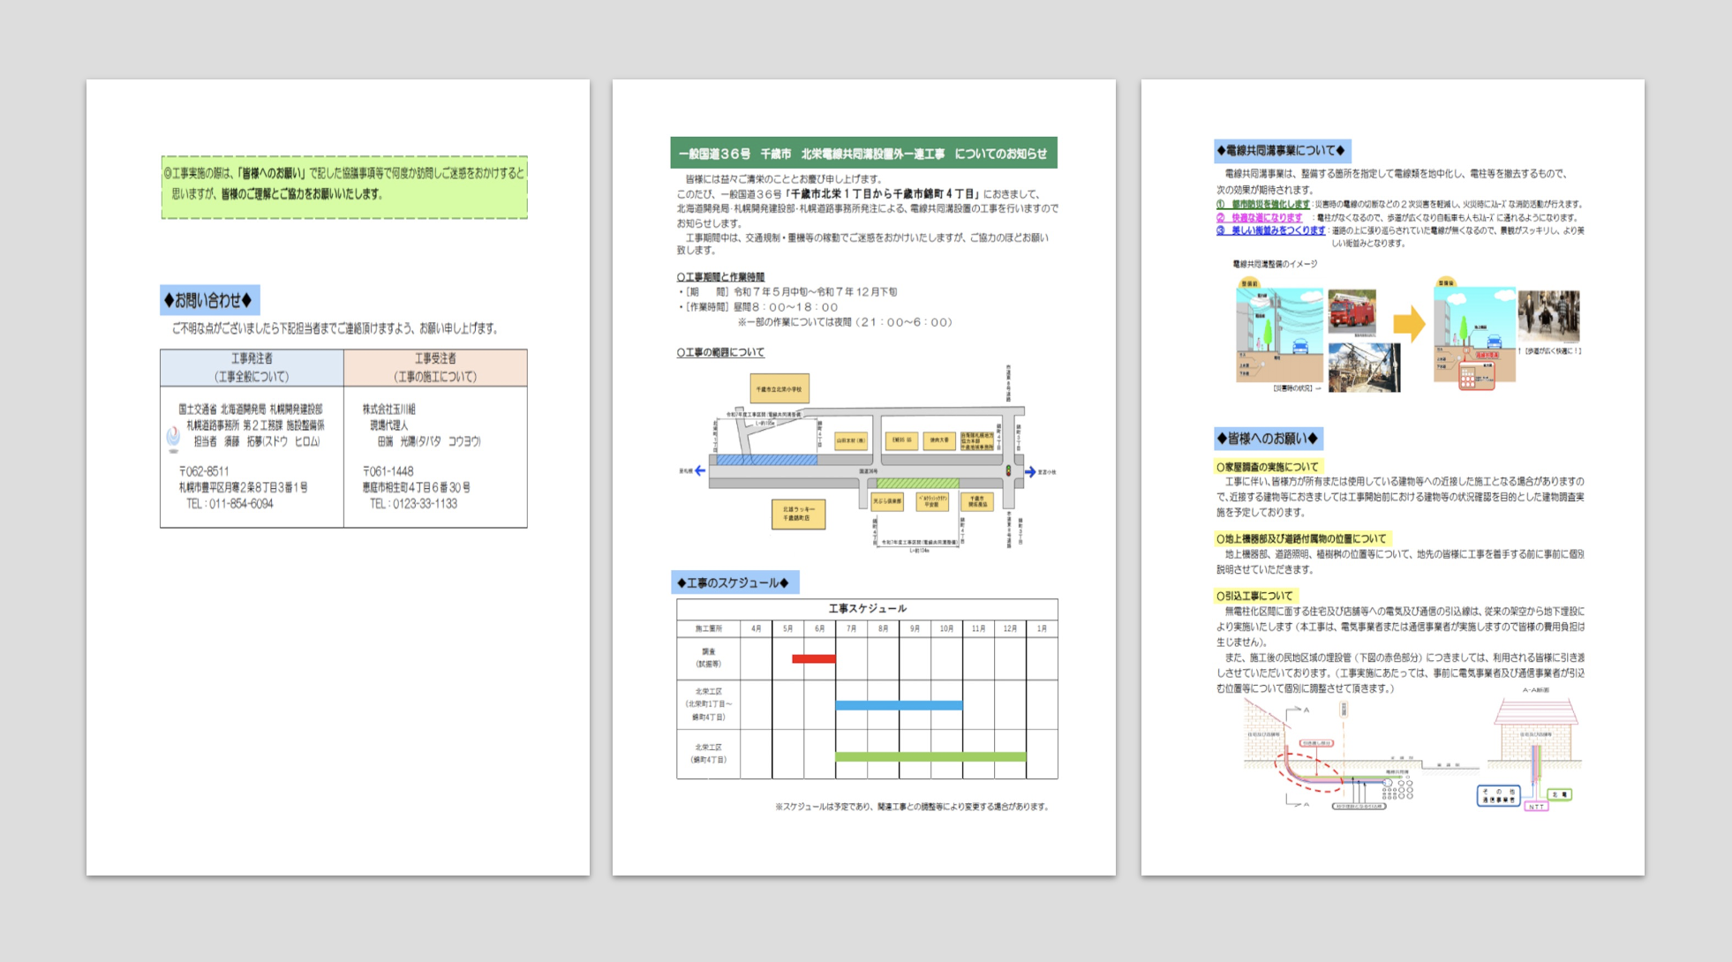Click the blue logo in contact table
1732x962 pixels.
(x=173, y=437)
